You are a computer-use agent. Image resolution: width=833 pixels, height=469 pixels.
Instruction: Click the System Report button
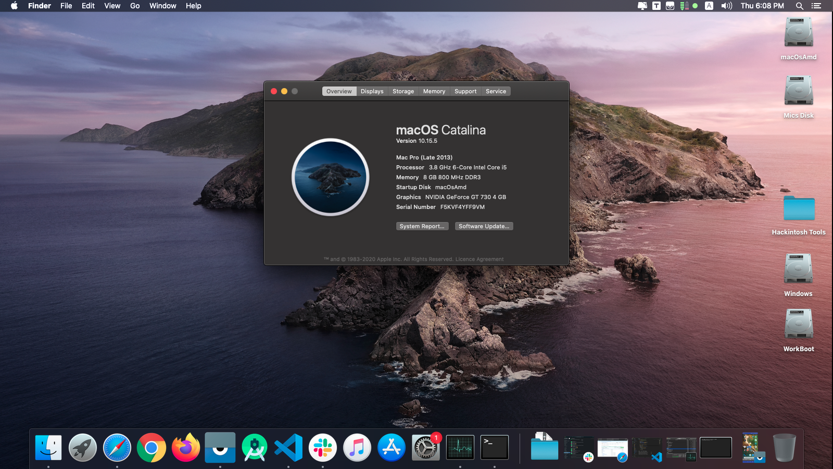422,226
